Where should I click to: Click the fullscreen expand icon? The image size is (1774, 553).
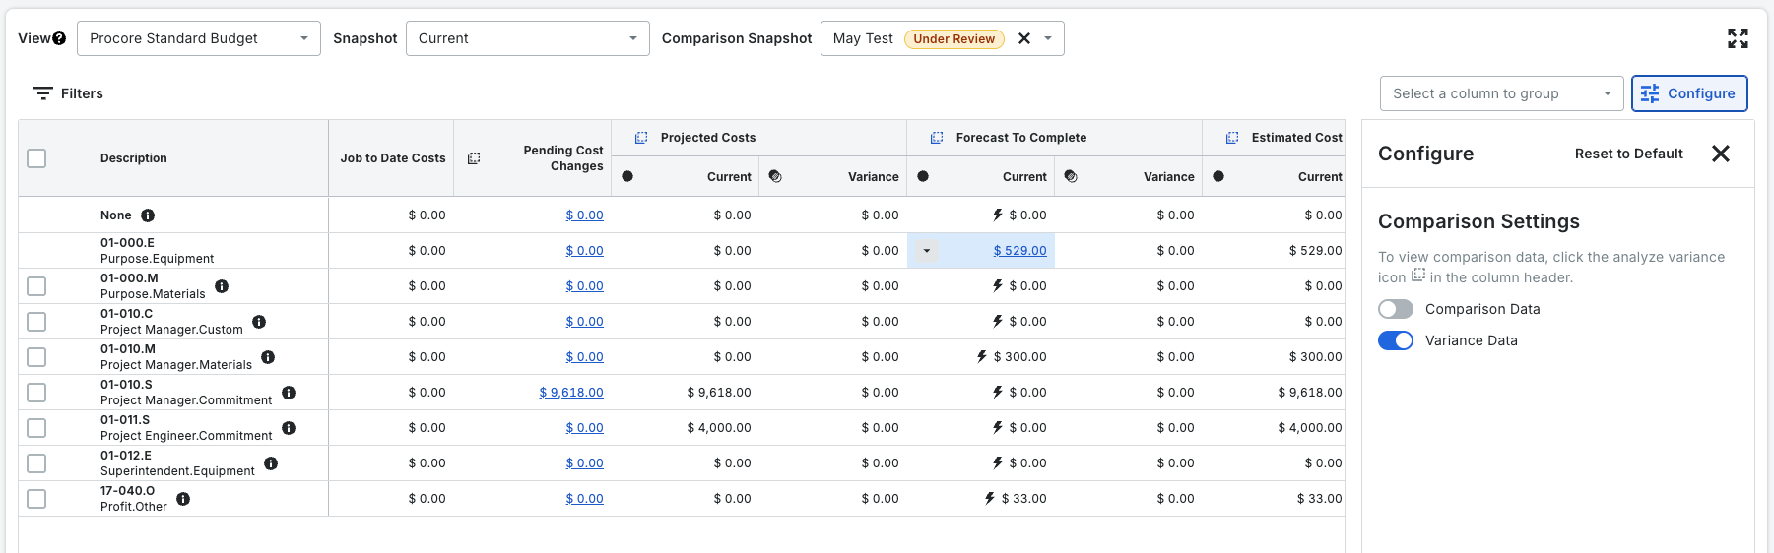click(x=1738, y=38)
